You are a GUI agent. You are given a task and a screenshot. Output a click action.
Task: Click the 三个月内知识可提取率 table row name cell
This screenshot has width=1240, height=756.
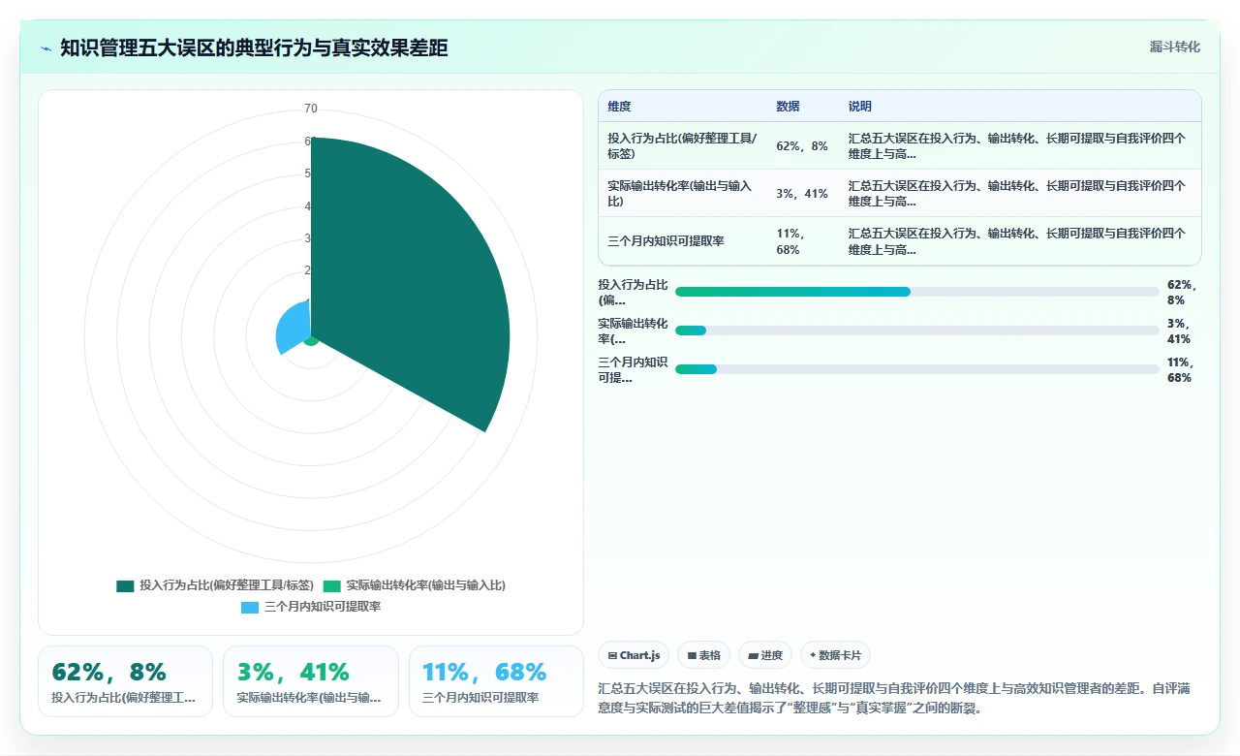(x=683, y=241)
